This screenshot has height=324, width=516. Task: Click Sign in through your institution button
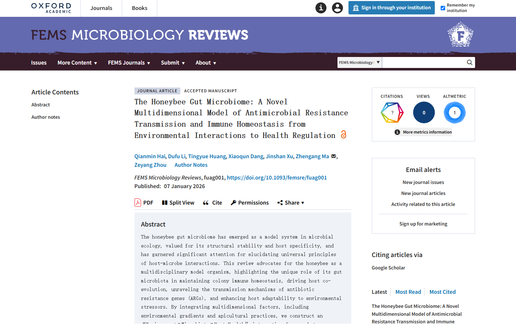[391, 8]
